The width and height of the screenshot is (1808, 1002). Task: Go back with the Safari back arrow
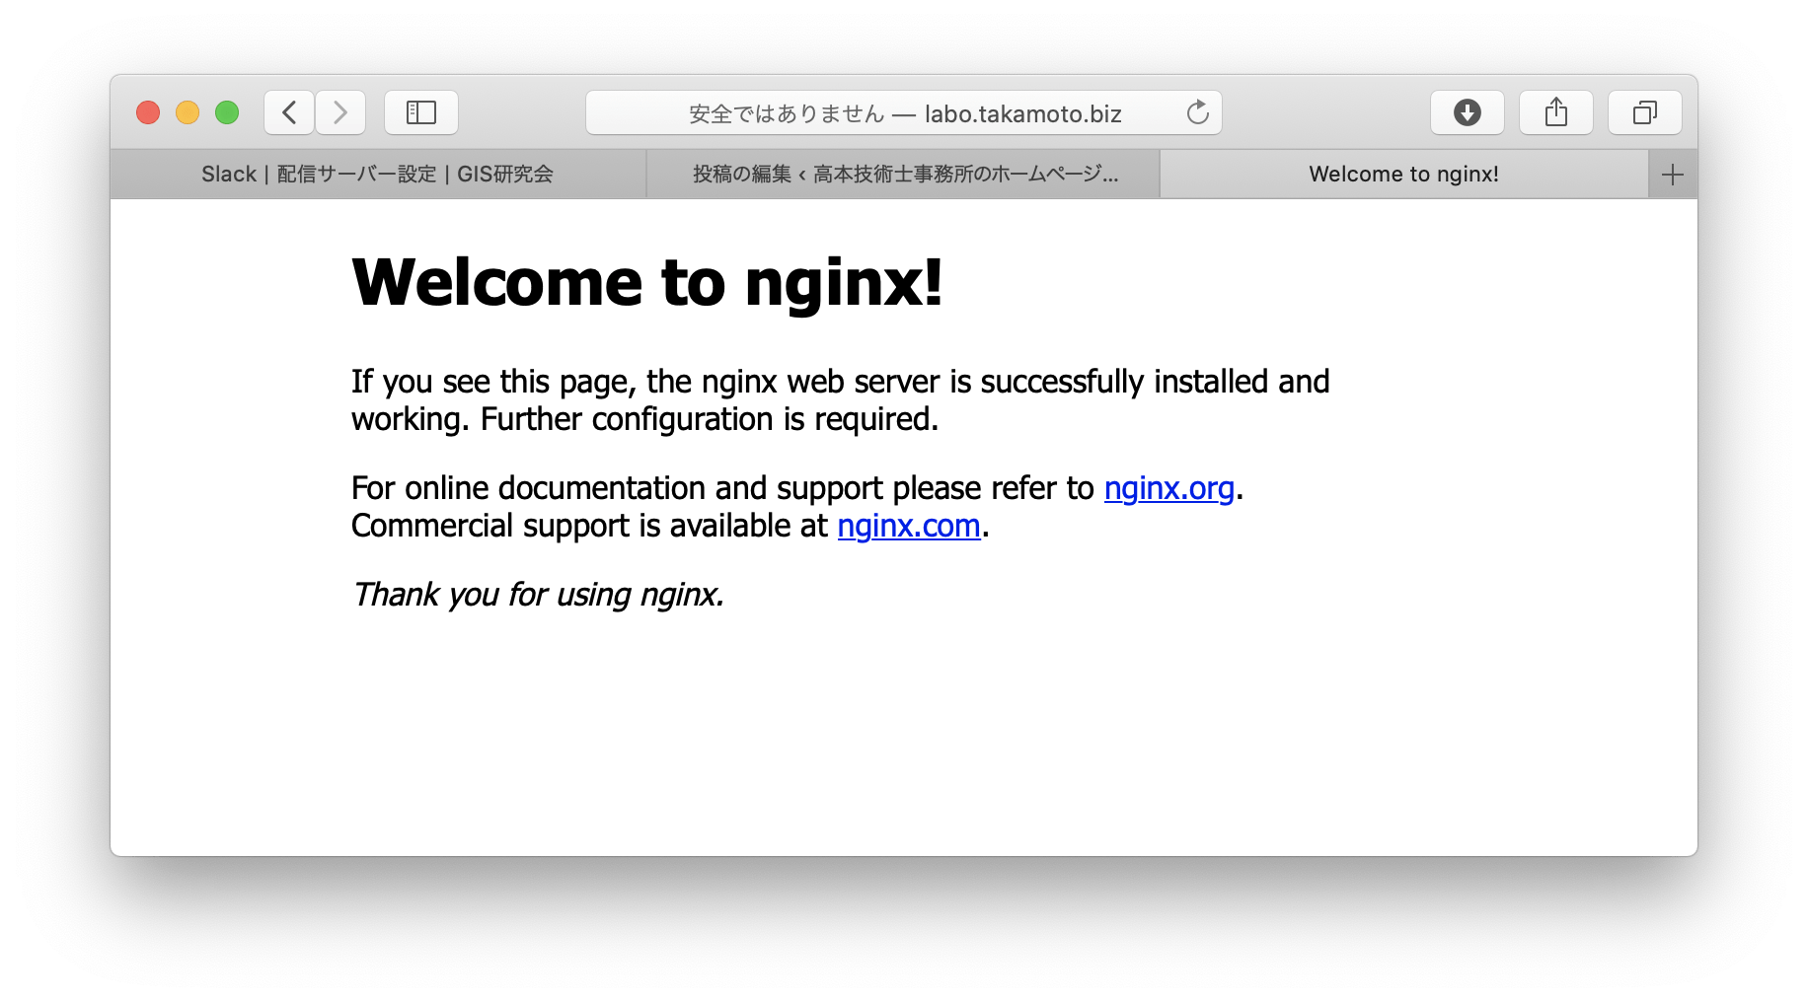coord(289,112)
